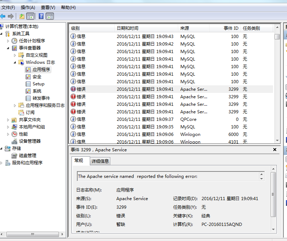287x241 pixels.
Task: Expand the 服务和应用程序 node
Action: [1, 163]
